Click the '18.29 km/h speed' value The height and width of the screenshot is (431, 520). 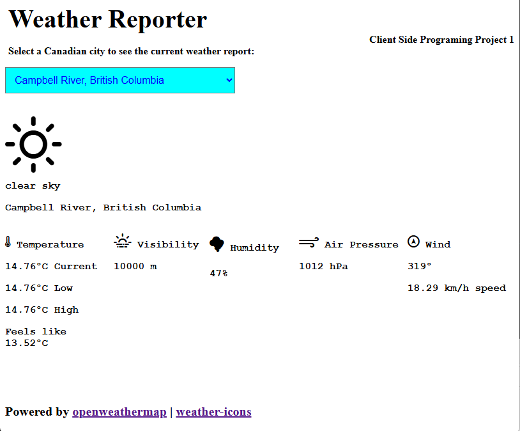coord(457,288)
